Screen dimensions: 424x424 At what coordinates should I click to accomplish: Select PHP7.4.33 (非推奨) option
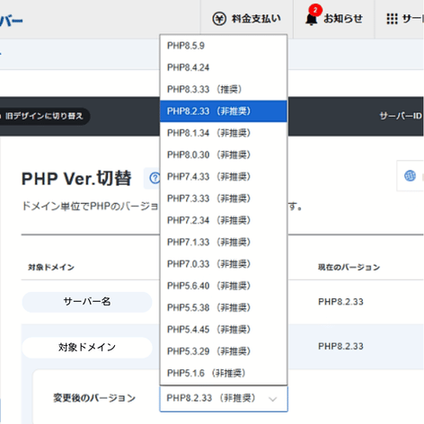coord(224,177)
